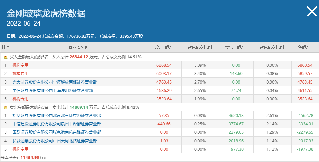Click the buy total value 26344.12

(x=79, y=57)
